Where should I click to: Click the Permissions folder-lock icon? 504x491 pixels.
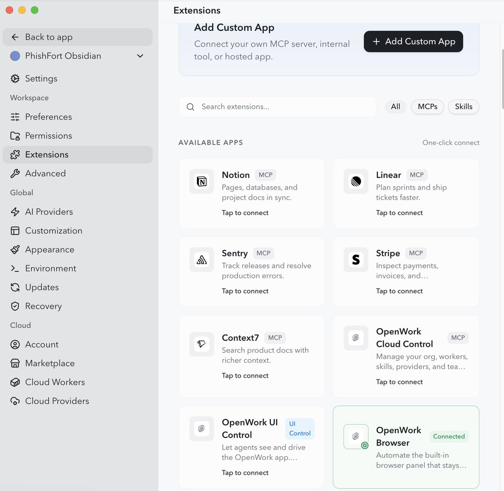[x=15, y=136]
